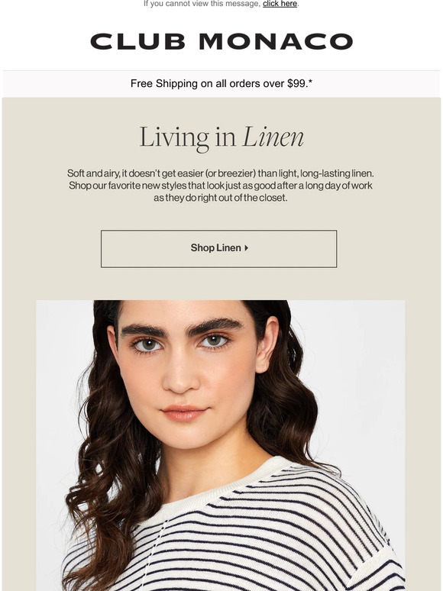Image resolution: width=443 pixels, height=591 pixels.
Task: Click 'as they do right out of the closet' line
Action: [x=221, y=198]
